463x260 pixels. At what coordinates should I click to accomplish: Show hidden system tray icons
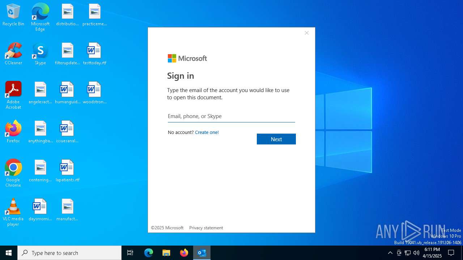tap(390, 253)
